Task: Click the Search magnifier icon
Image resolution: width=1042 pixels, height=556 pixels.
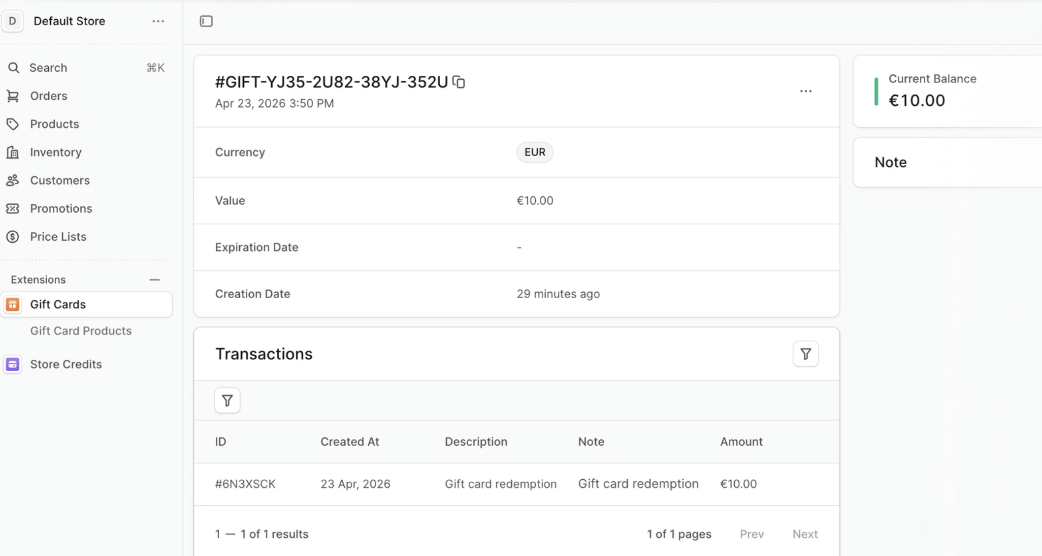Action: click(13, 67)
